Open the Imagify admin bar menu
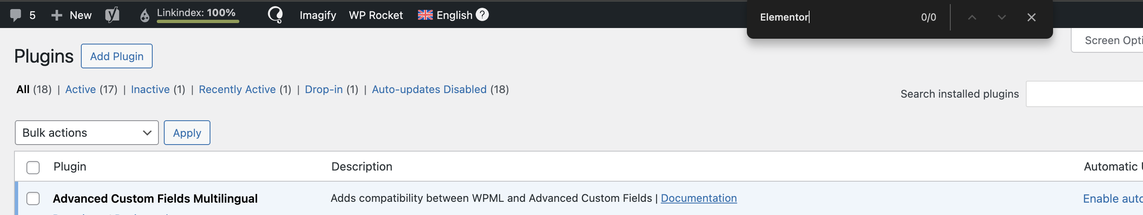Screen dimensions: 1143x215 tap(318, 16)
